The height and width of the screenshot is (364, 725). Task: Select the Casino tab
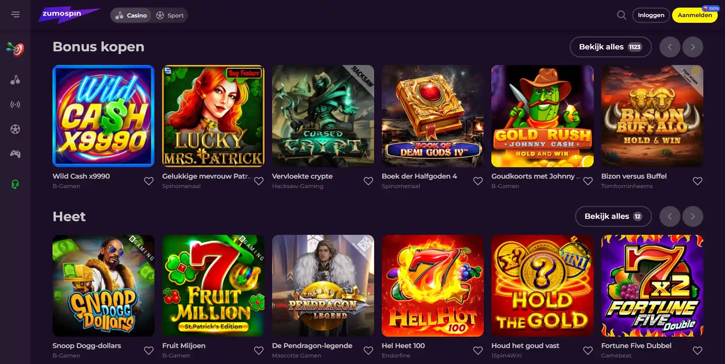click(x=131, y=15)
